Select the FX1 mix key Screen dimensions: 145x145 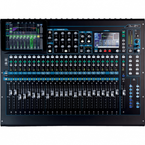point(138,86)
